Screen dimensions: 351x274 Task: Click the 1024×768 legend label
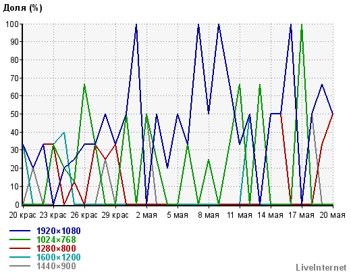point(56,239)
